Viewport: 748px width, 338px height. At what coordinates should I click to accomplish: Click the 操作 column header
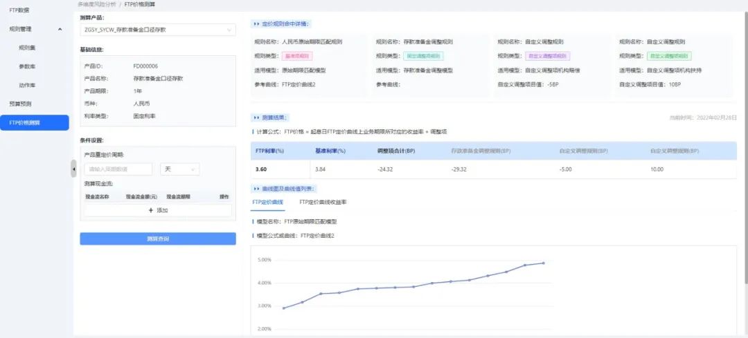(x=224, y=196)
